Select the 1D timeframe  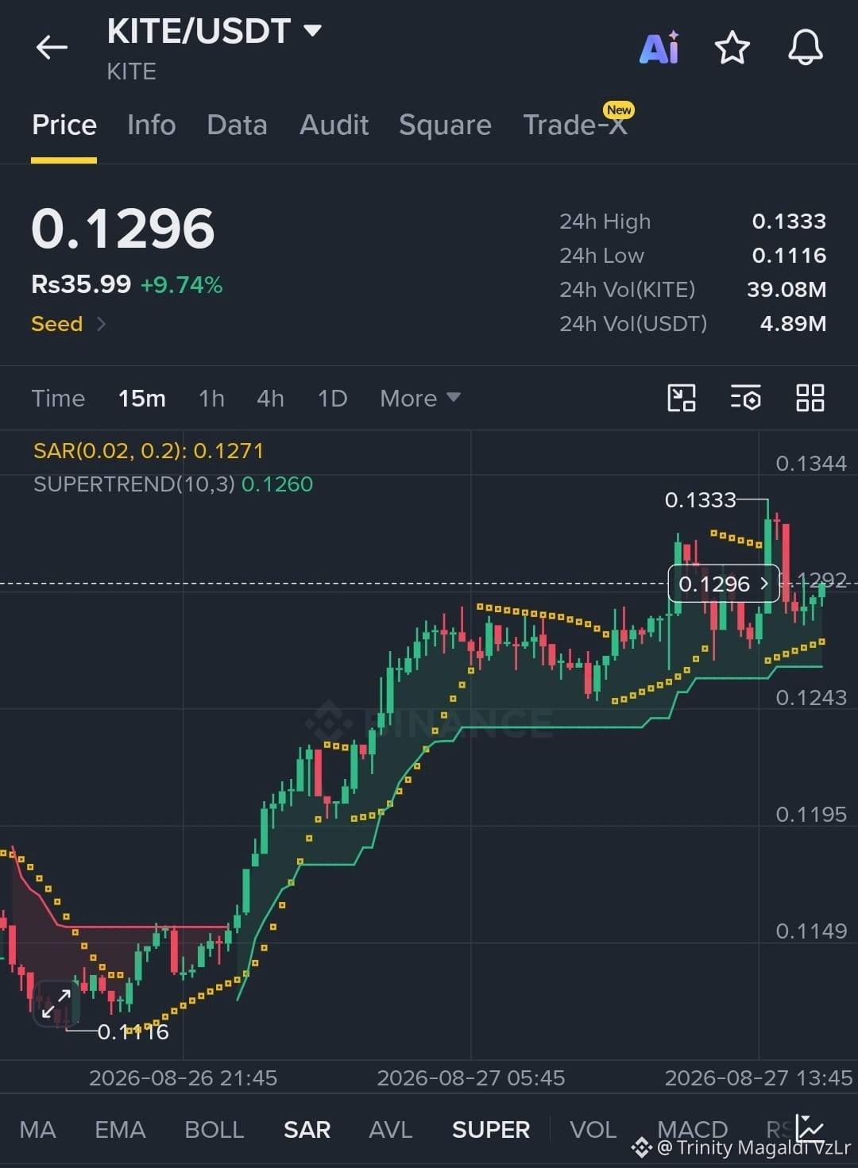click(332, 398)
